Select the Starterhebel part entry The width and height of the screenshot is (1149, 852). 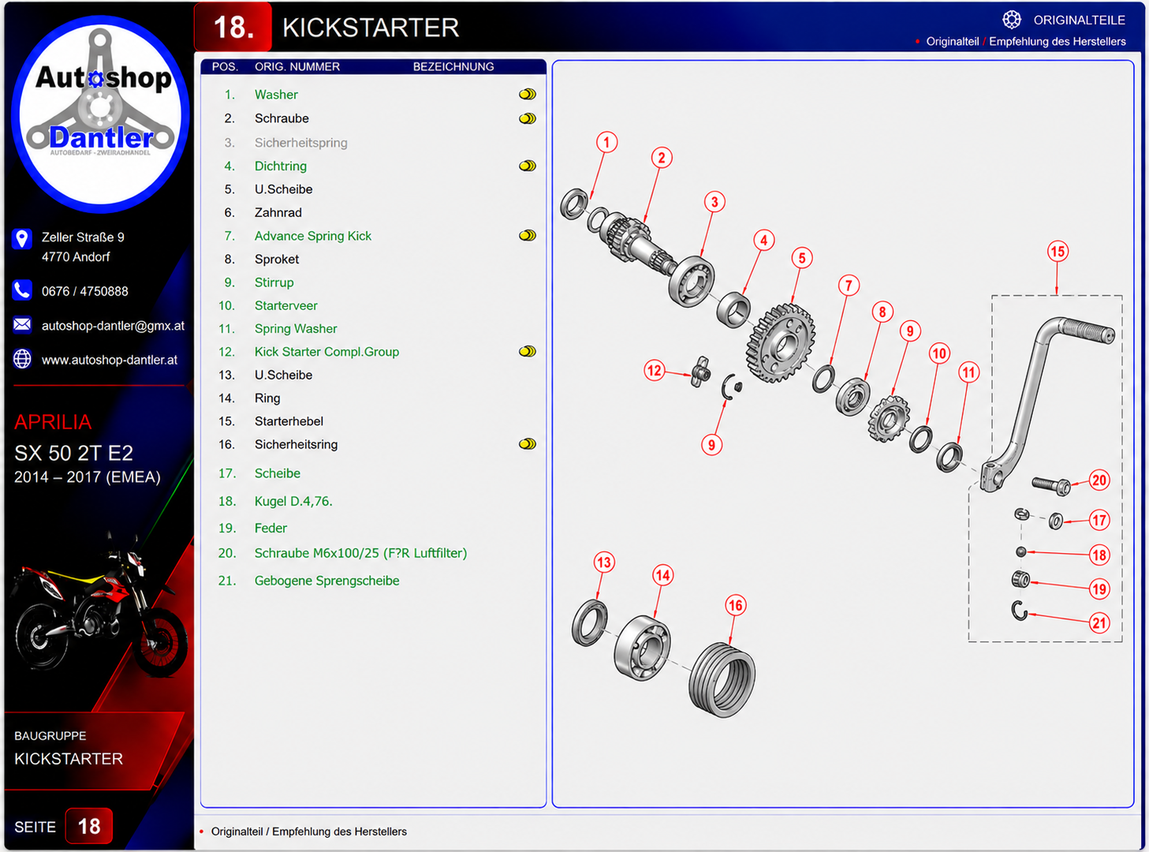(x=289, y=421)
